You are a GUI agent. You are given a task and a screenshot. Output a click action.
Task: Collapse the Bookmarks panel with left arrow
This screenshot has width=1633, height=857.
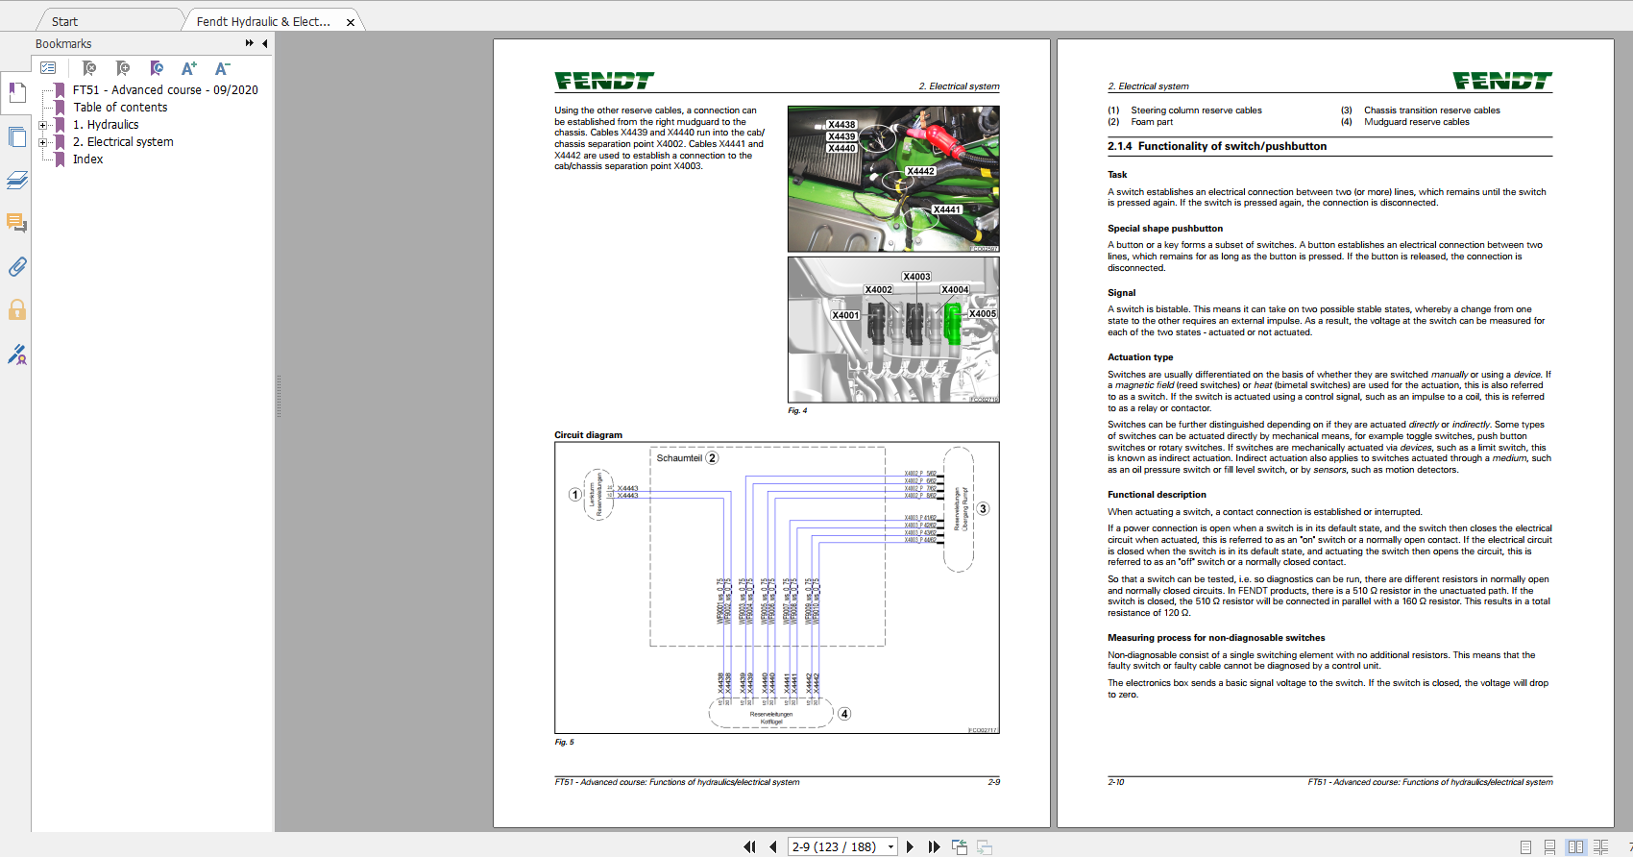point(264,43)
